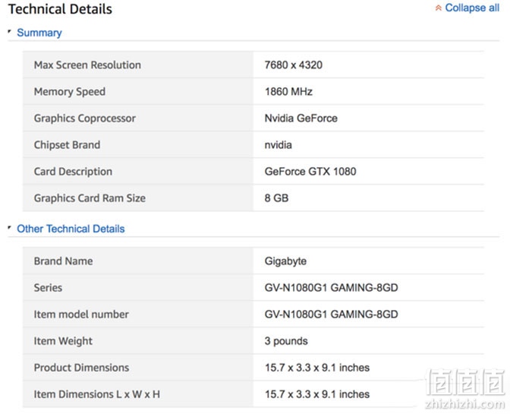Screen dimensions: 510x414
Task: Click the Item model number label
Action: click(x=81, y=314)
